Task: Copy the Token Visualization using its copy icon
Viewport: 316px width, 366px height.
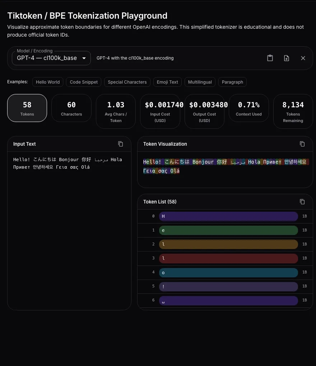Action: coord(302,144)
